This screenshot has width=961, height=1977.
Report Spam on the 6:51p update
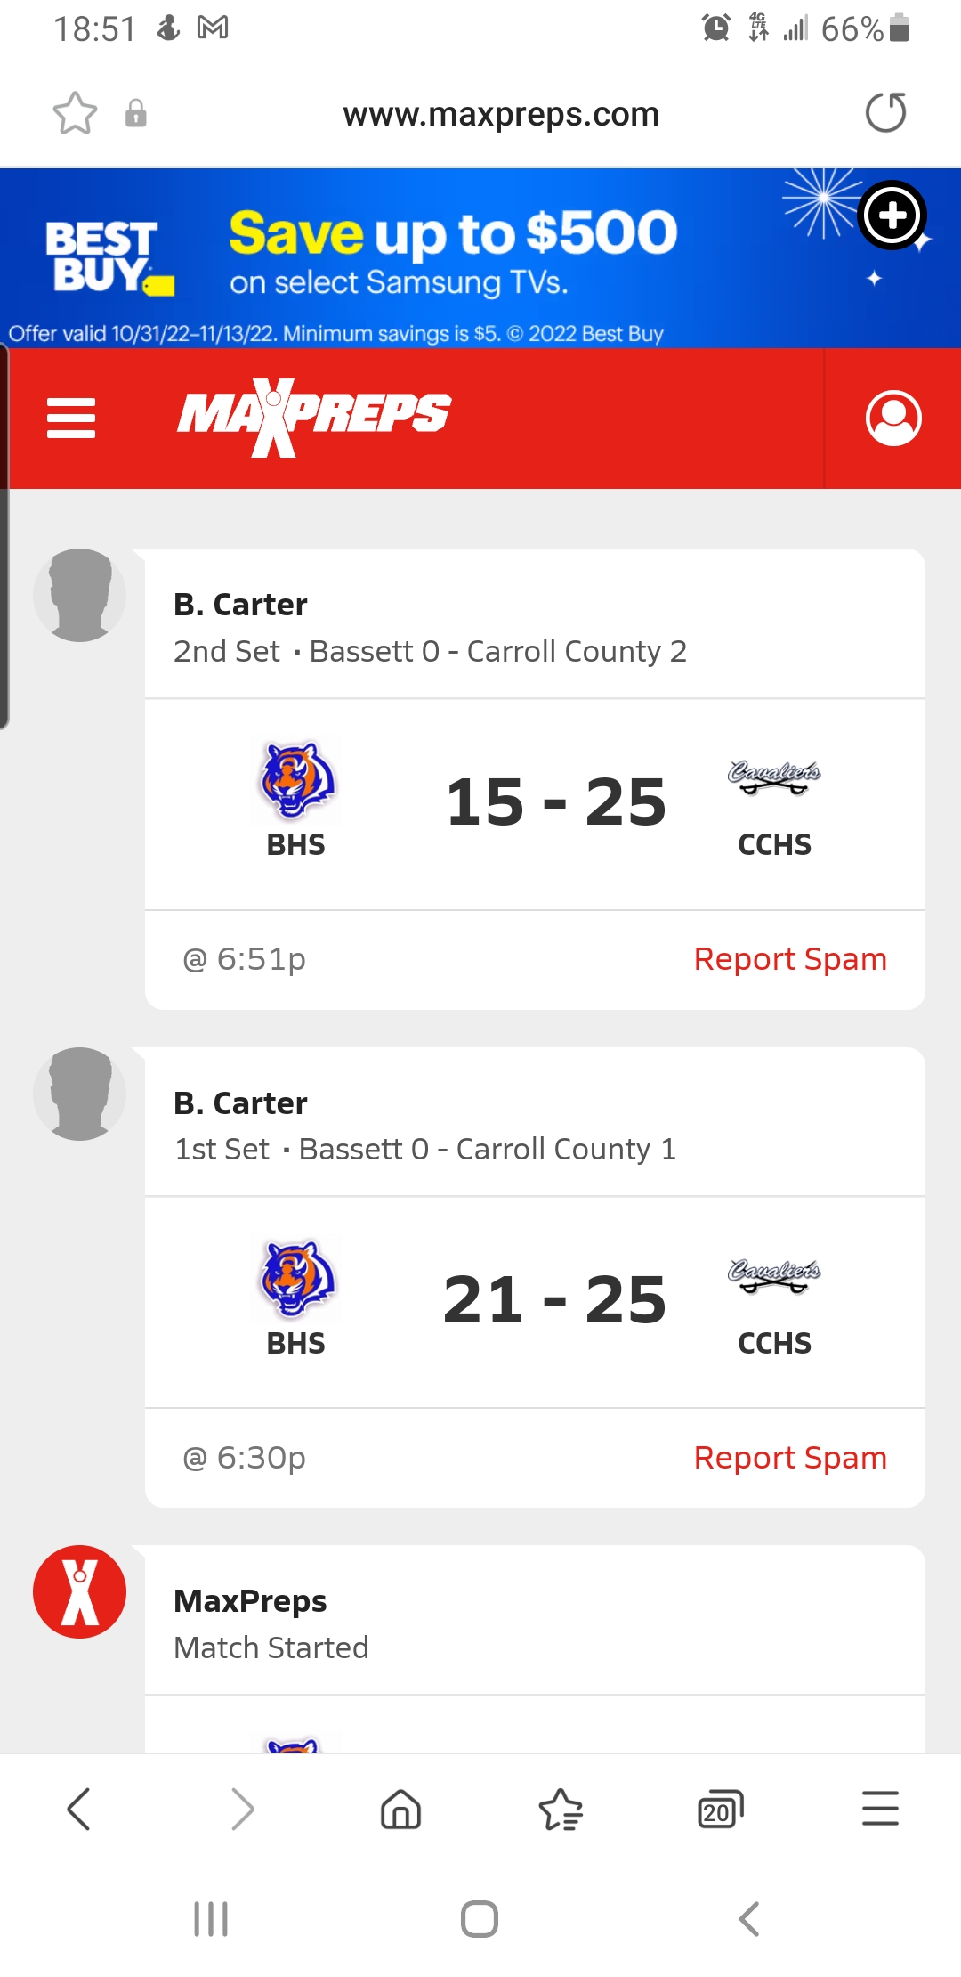click(790, 959)
